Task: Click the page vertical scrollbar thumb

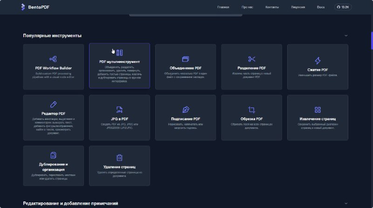Action: pos(372,41)
